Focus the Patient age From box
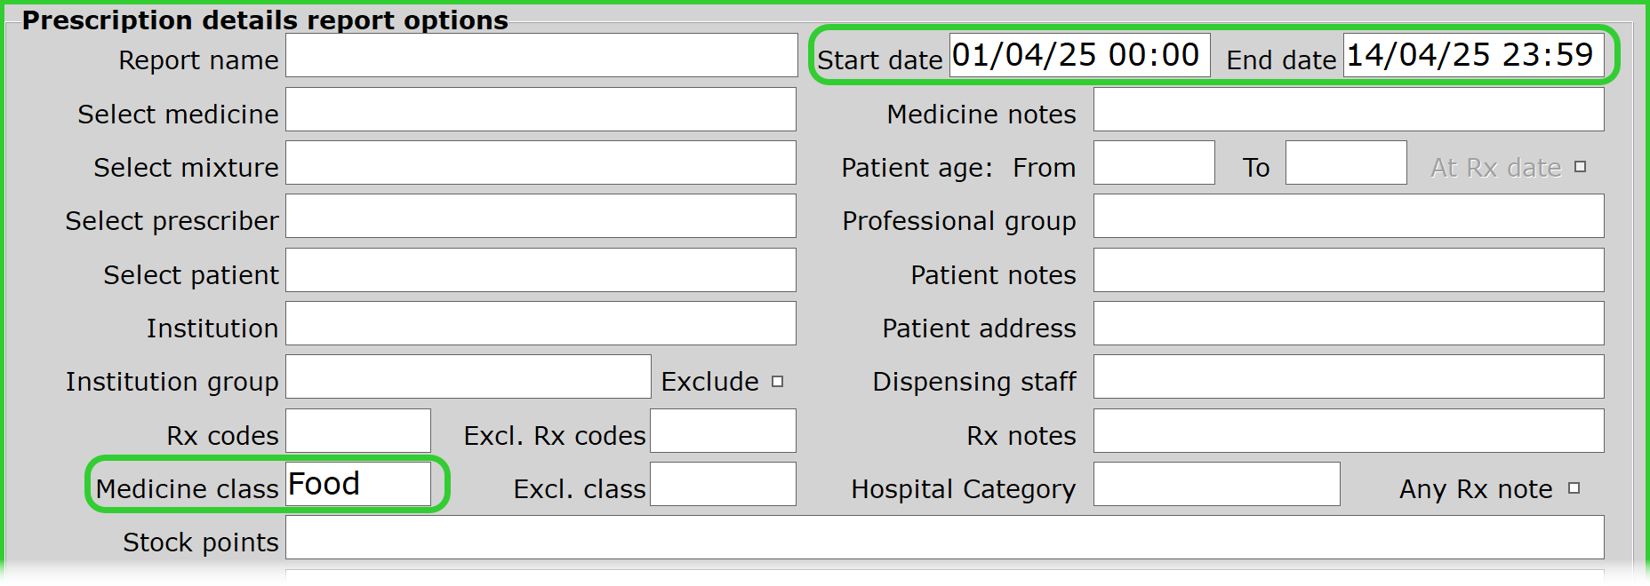 [x=1153, y=163]
